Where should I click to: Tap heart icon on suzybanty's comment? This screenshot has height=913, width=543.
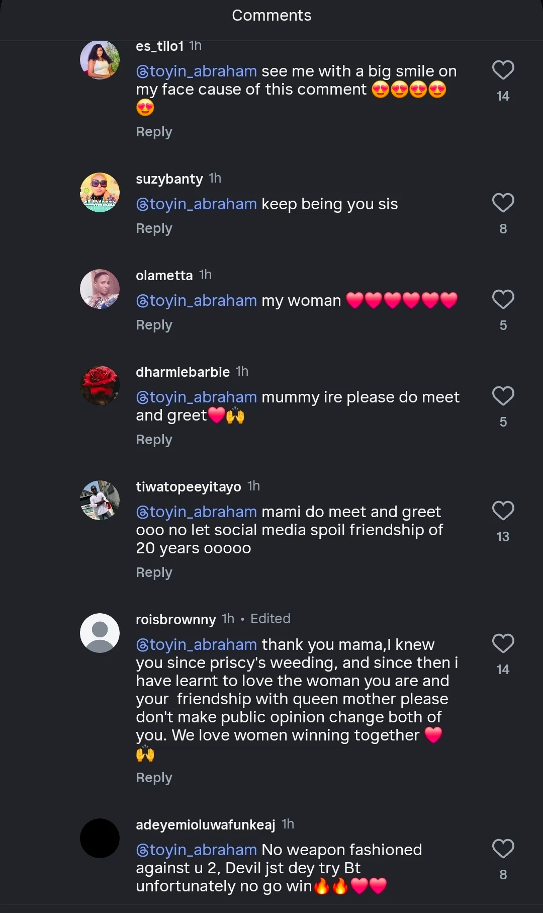click(x=503, y=203)
